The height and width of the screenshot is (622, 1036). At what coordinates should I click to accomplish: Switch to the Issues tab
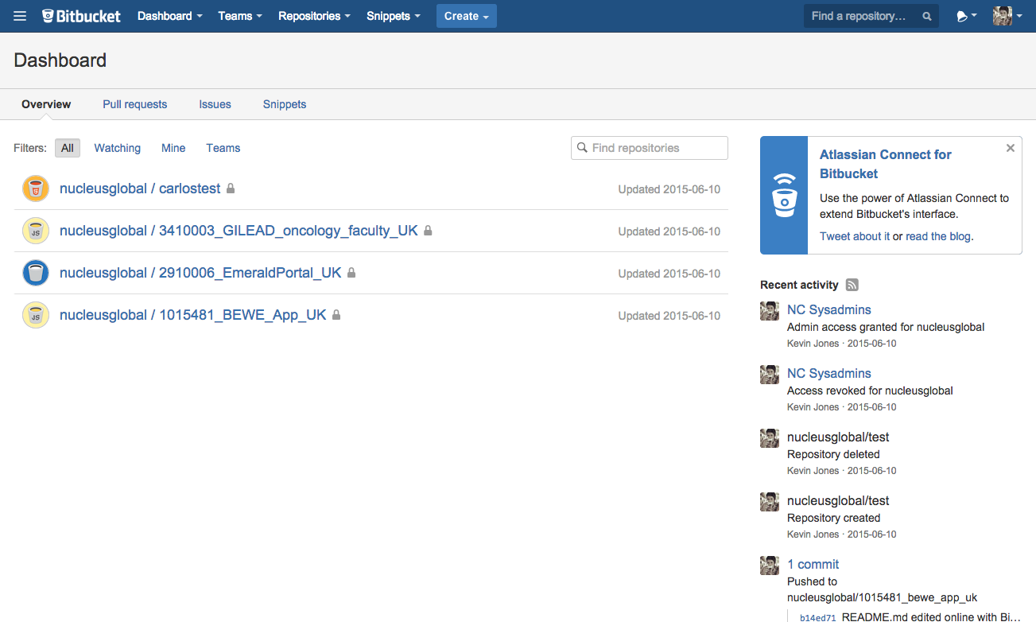point(215,104)
